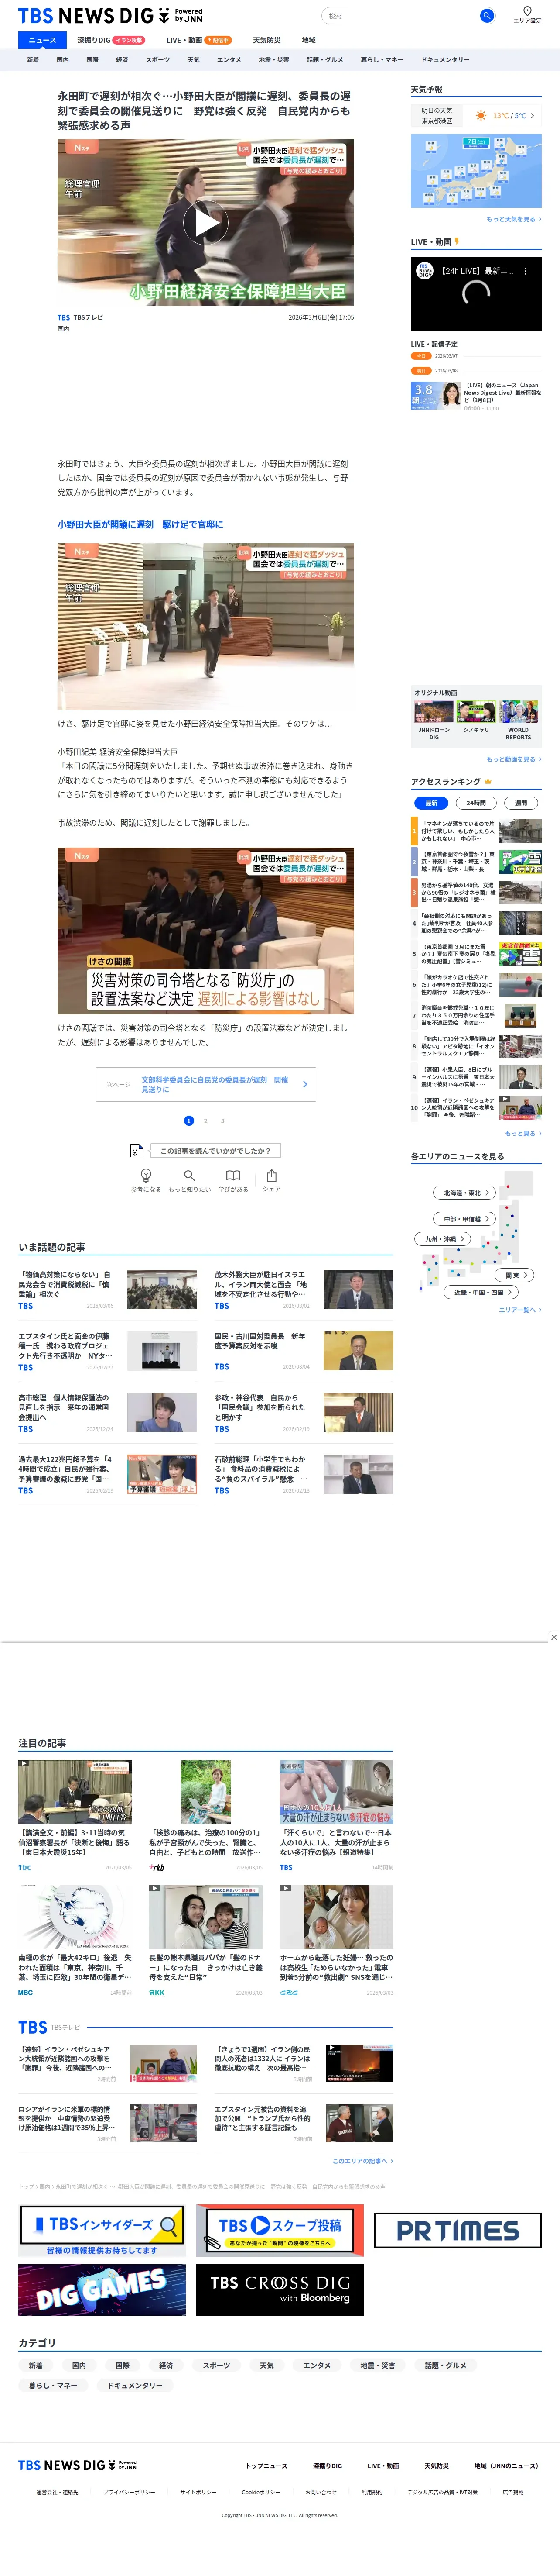The width and height of the screenshot is (560, 2576).
Task: Open the PR TIMES banner
Action: tap(458, 2230)
